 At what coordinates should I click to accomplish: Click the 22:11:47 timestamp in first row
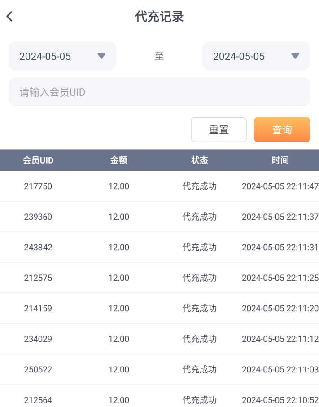tap(302, 186)
